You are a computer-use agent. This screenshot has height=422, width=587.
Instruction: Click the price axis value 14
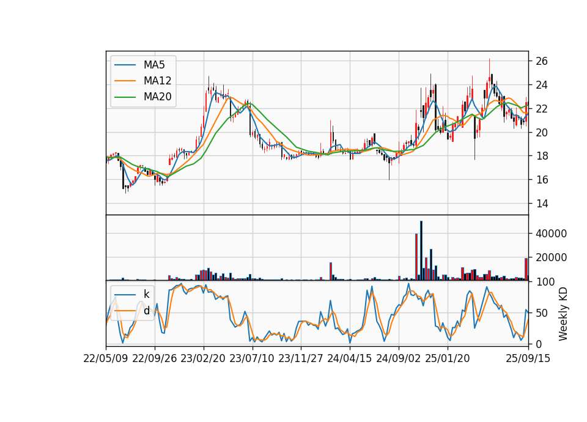[541, 203]
